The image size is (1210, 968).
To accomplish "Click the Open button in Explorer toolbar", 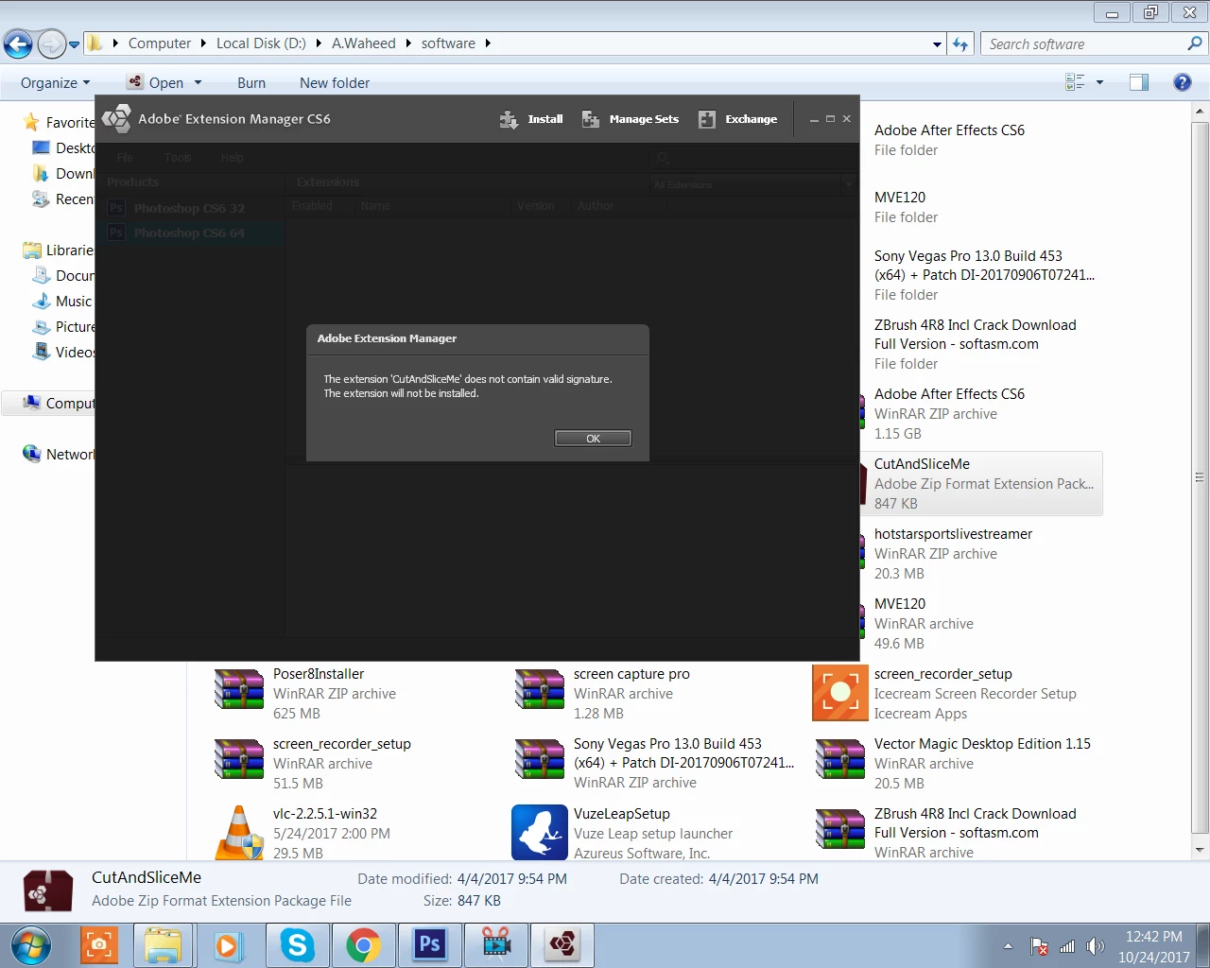I will (156, 83).
